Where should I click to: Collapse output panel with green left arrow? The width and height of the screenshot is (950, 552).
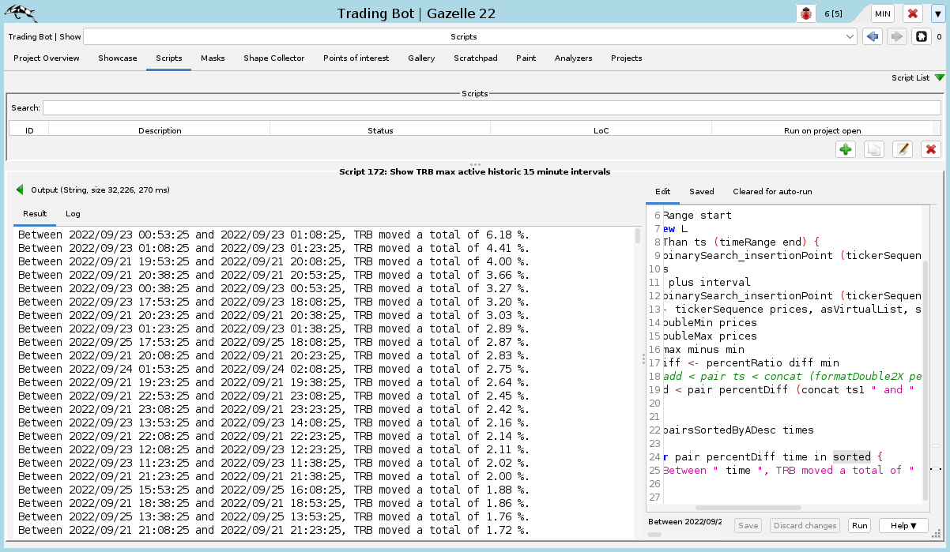[x=20, y=190]
